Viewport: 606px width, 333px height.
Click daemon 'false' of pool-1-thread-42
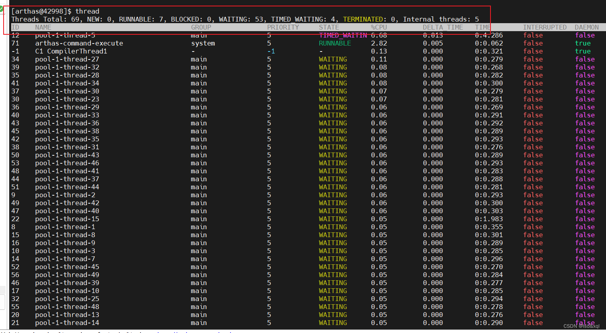click(x=585, y=203)
